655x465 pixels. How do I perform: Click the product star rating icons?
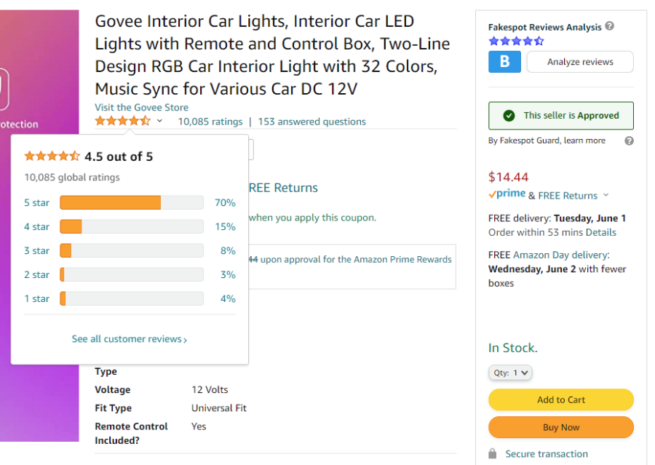coord(122,121)
